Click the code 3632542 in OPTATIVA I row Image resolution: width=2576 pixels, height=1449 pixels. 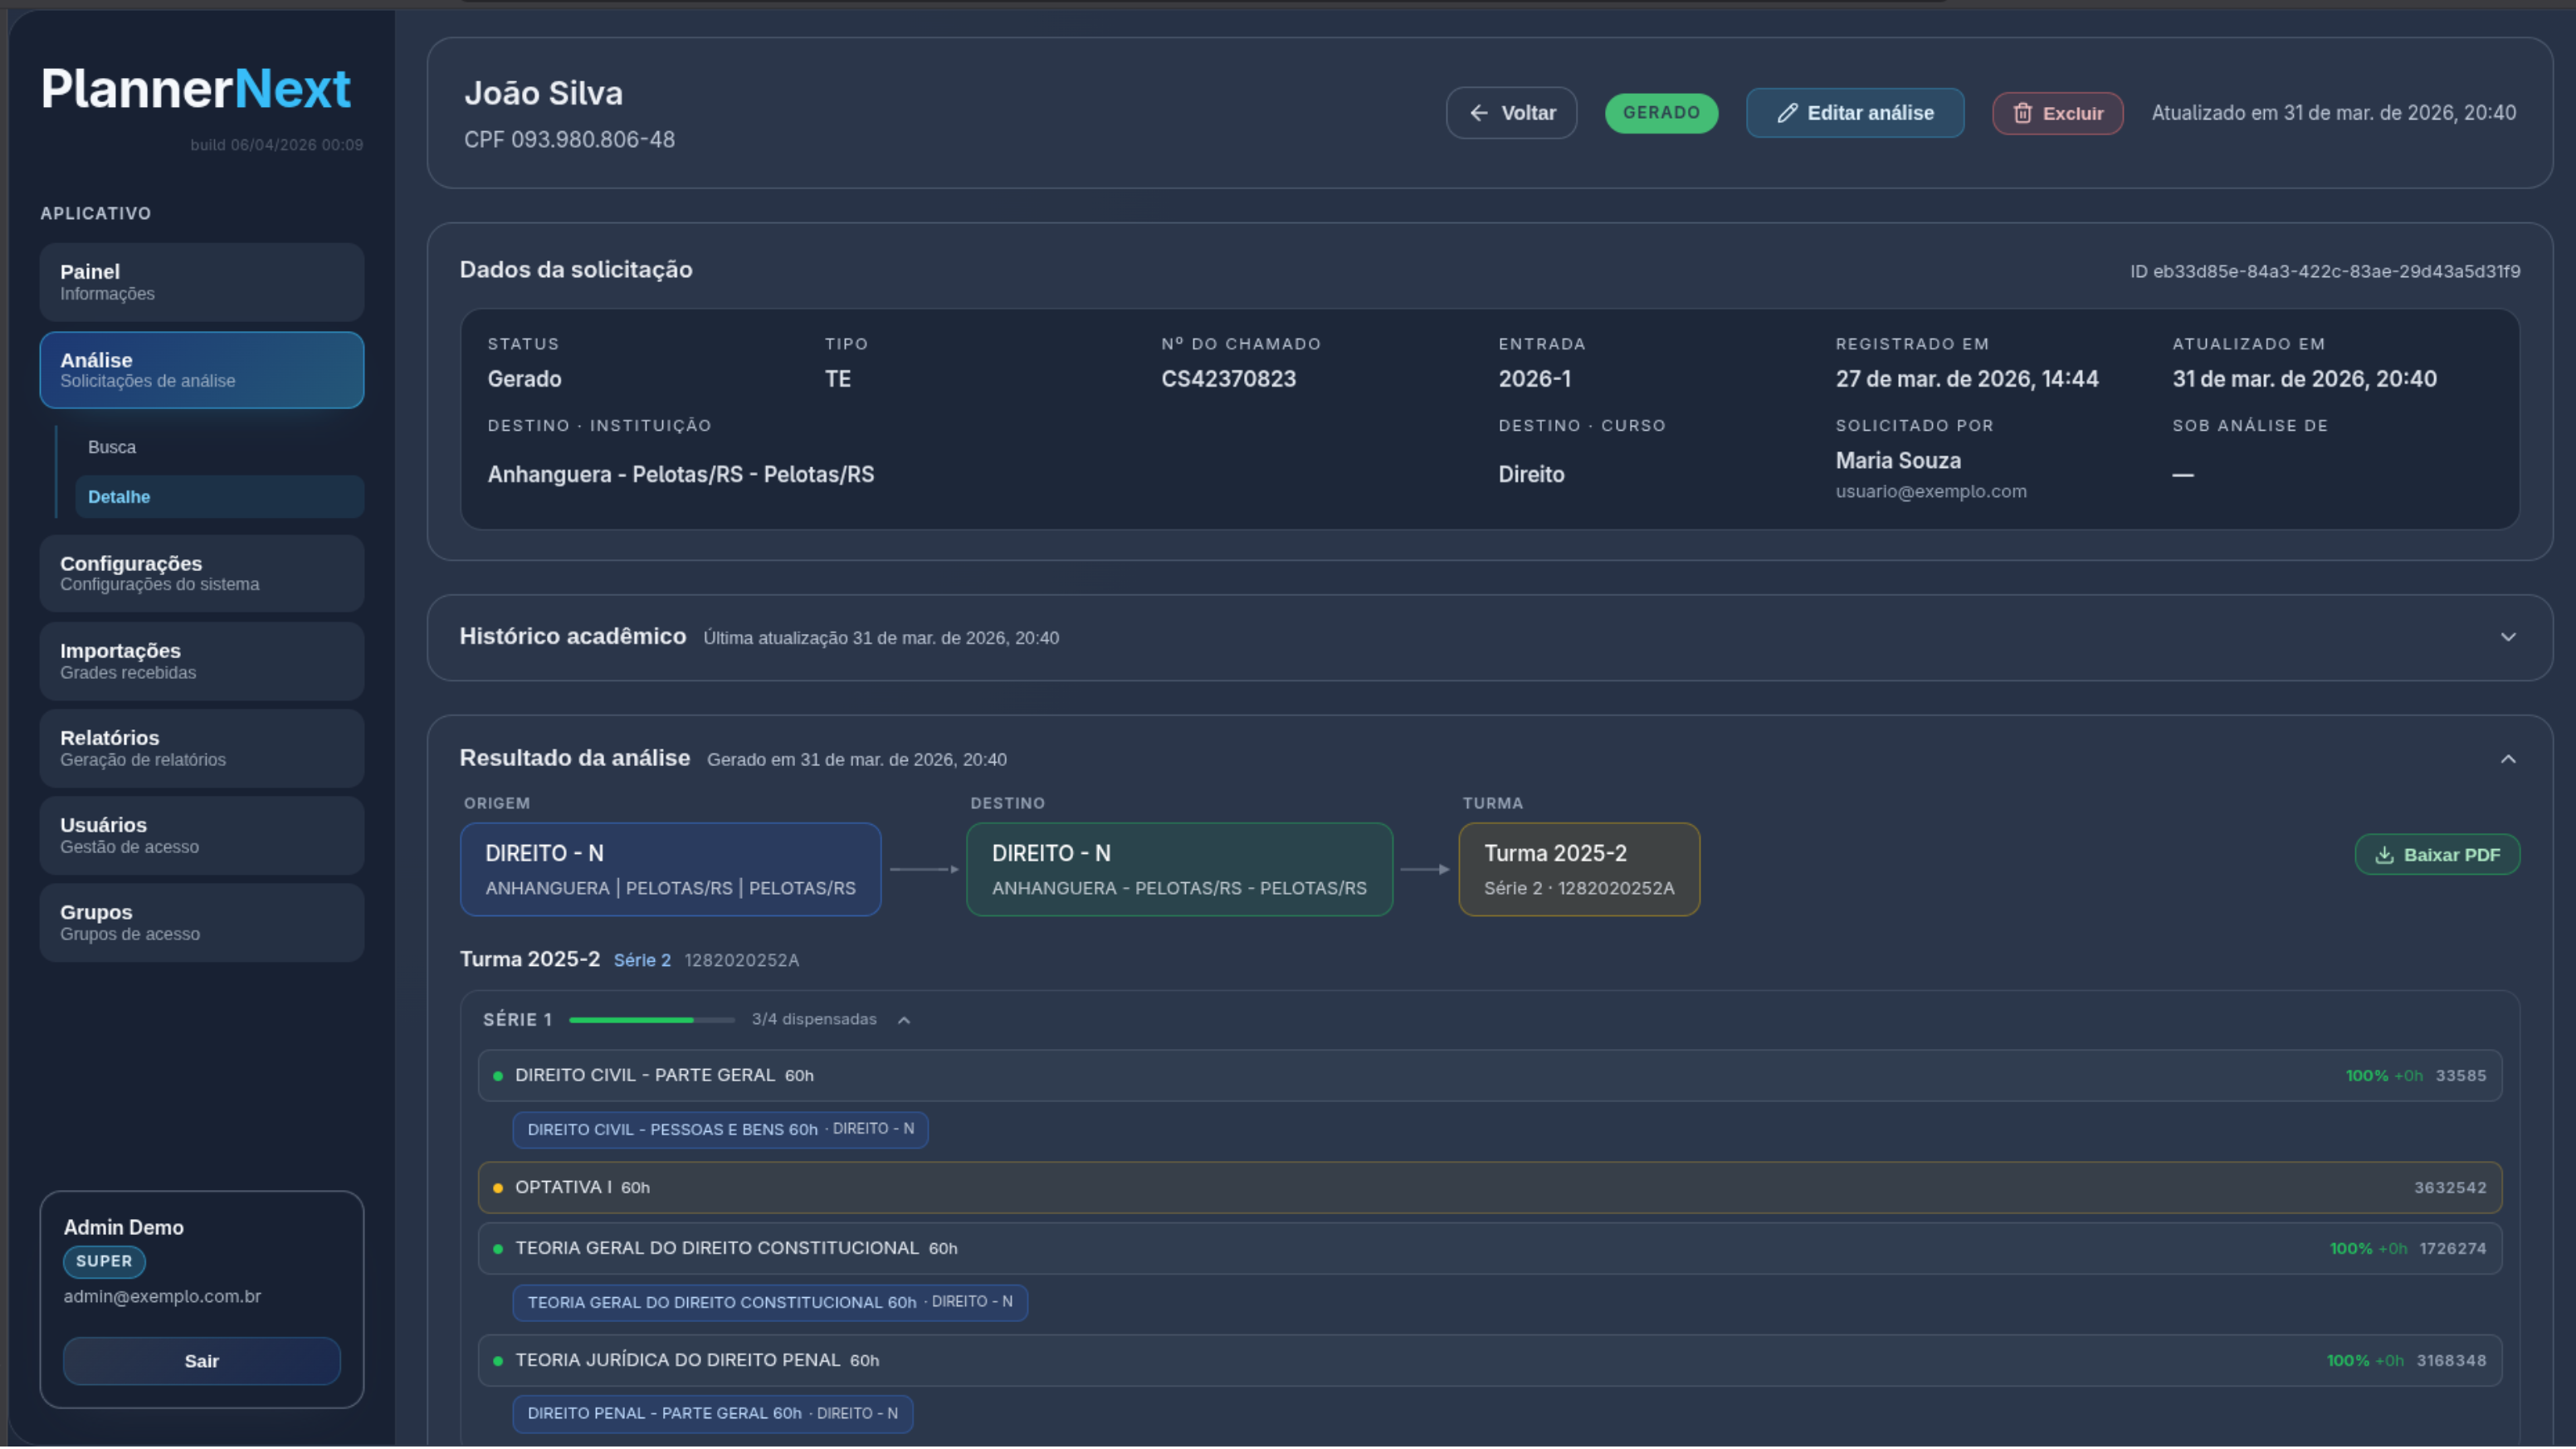coord(2450,1188)
